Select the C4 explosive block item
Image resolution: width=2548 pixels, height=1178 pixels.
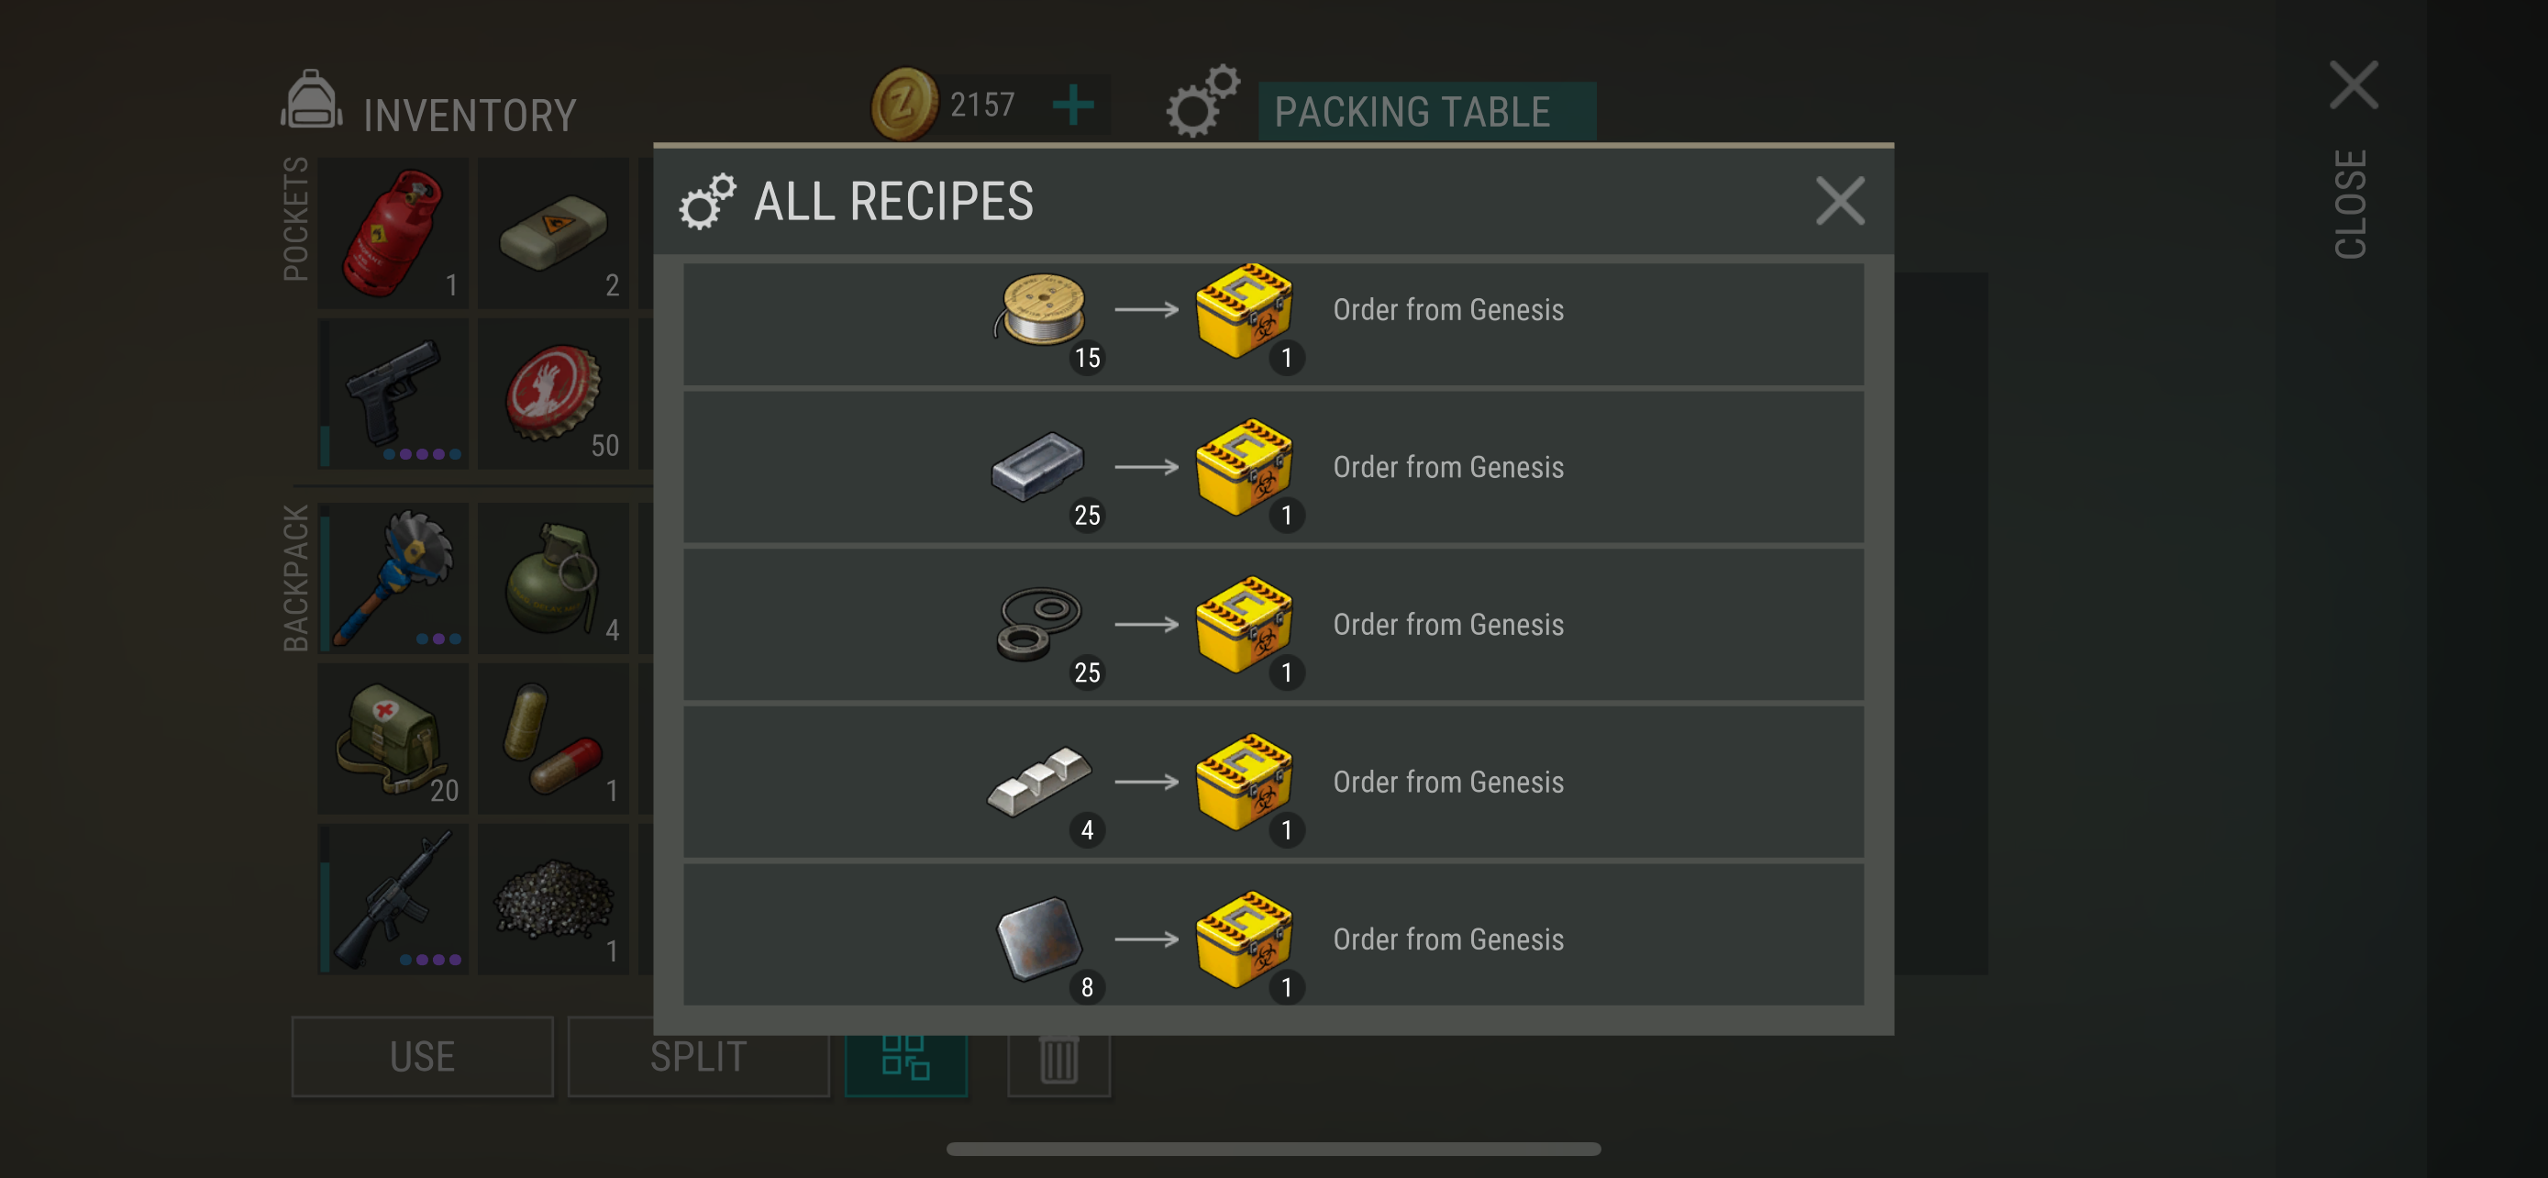(553, 233)
